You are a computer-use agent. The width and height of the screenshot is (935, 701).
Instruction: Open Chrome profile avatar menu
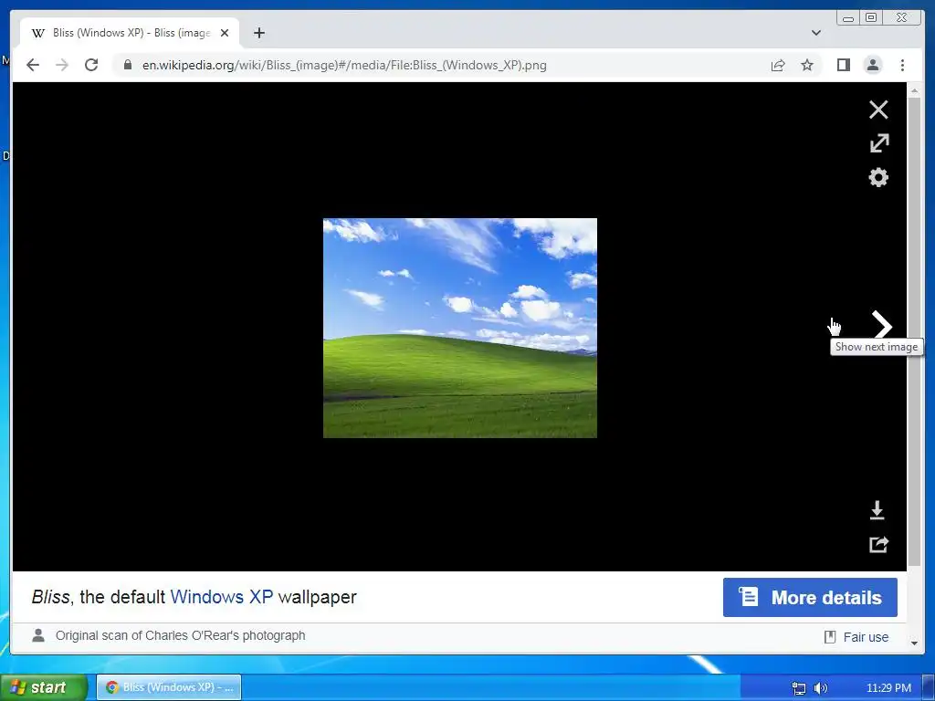pyautogui.click(x=872, y=65)
